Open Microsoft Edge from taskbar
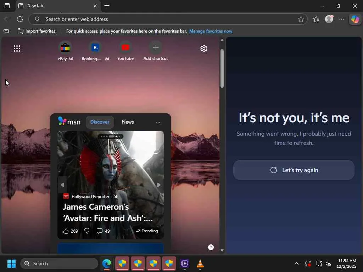The image size is (363, 272). (106, 263)
